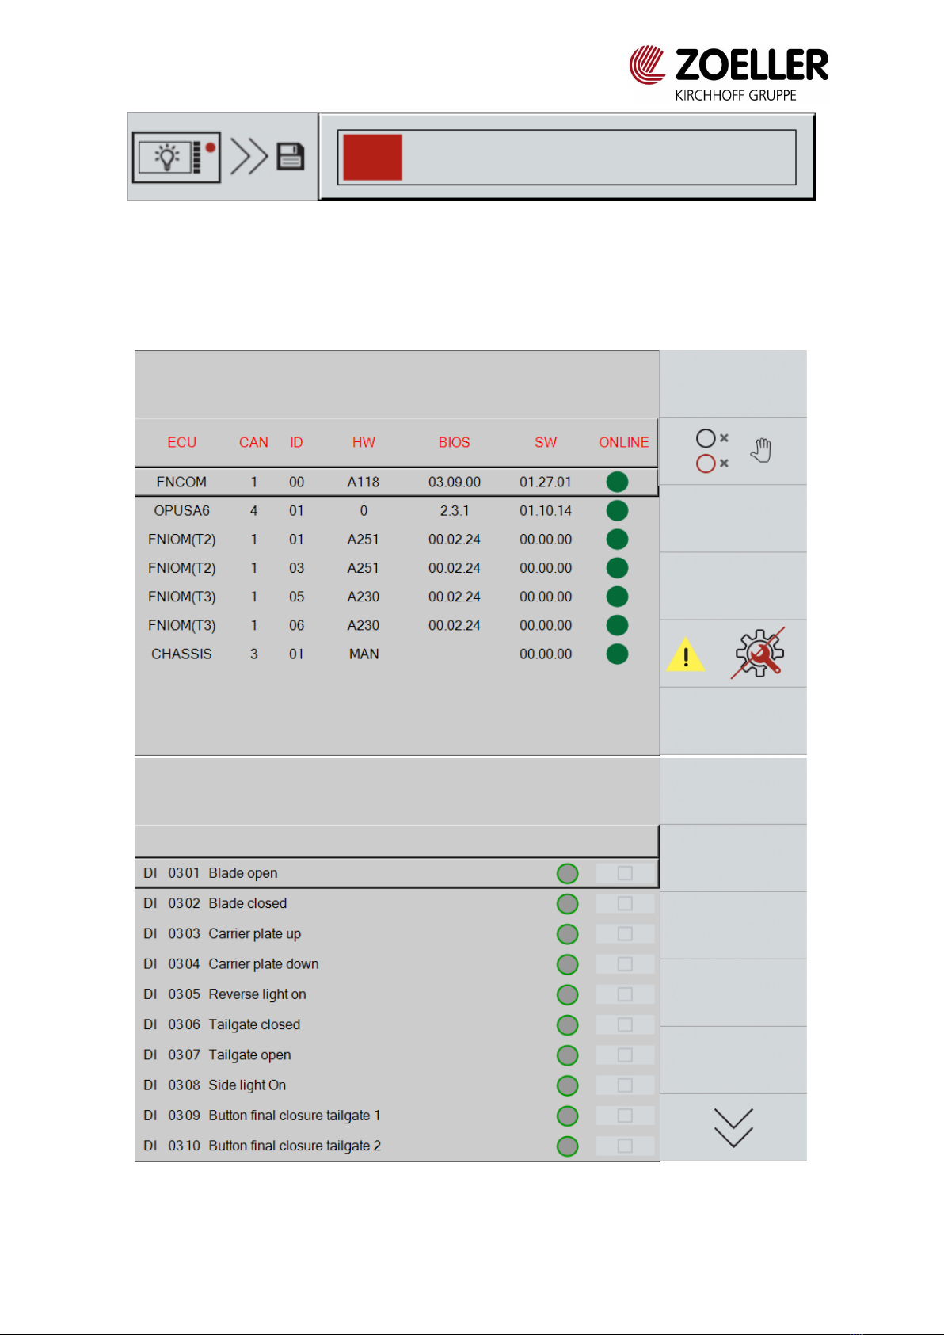The height and width of the screenshot is (1335, 944).
Task: Click the crossed-out gear wrench icon
Action: pos(759,653)
